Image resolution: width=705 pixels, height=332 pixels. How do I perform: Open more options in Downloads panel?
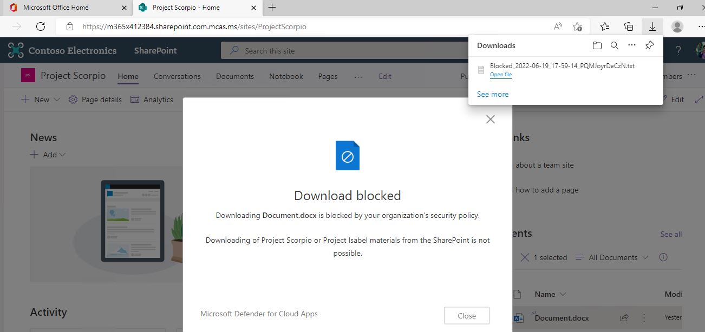[631, 45]
